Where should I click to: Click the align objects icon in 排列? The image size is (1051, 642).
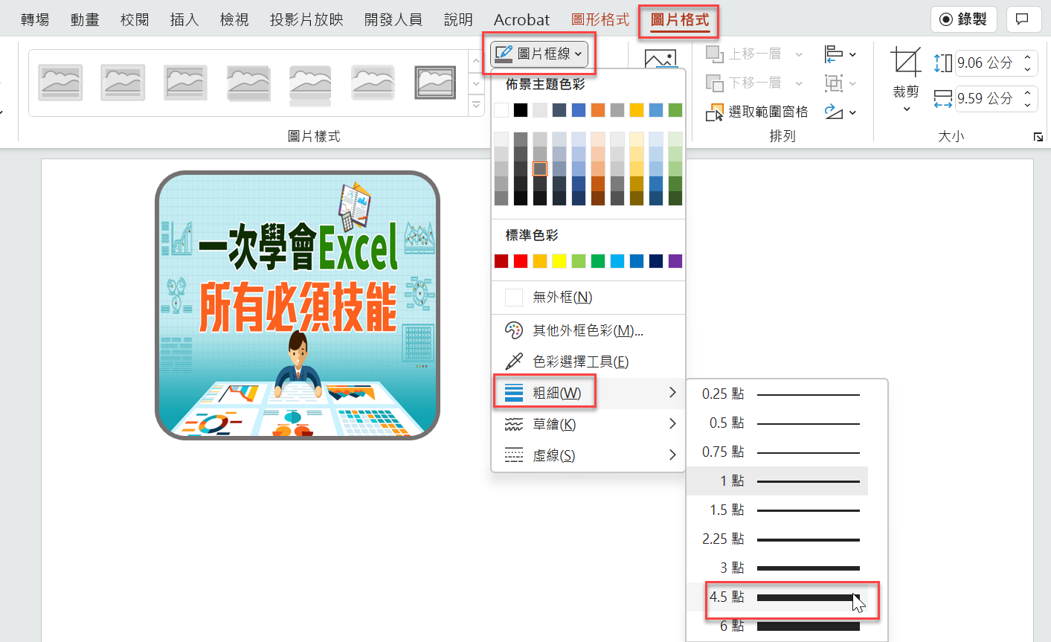(x=833, y=54)
